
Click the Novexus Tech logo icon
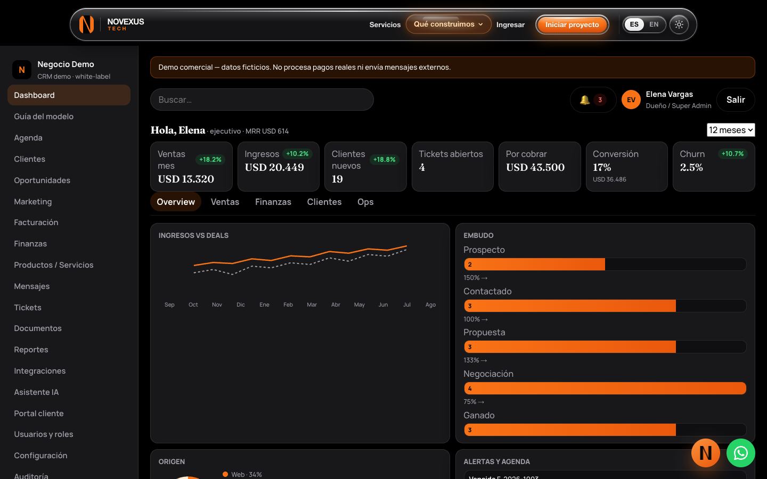[x=86, y=24]
